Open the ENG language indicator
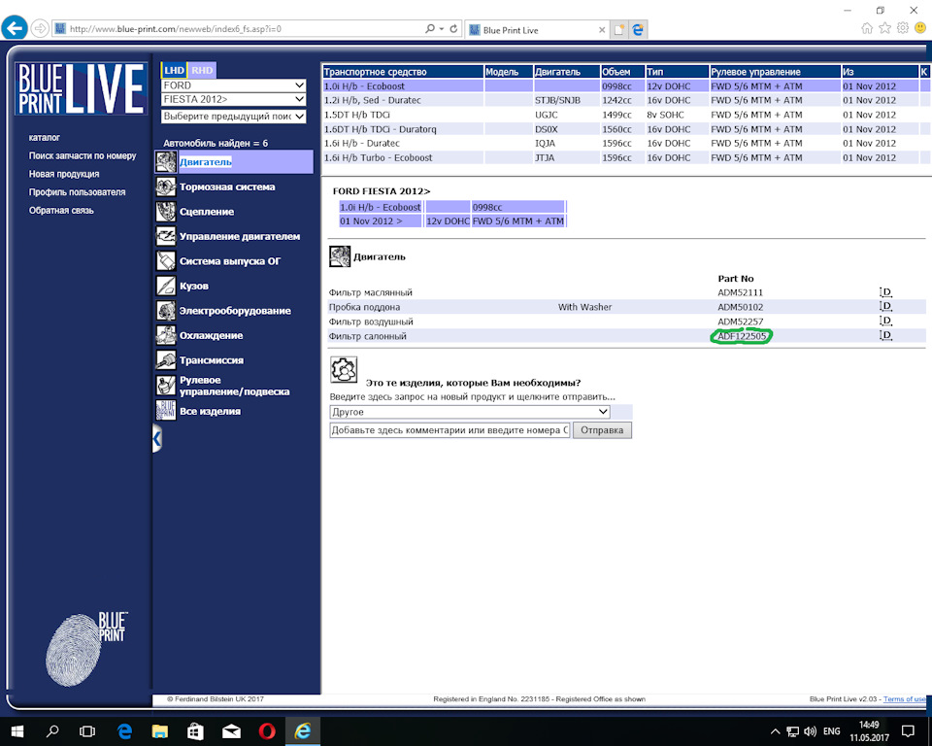Viewport: 932px width, 746px height. (x=832, y=731)
